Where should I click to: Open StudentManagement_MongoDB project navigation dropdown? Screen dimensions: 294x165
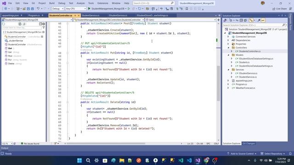click(x=37, y=20)
